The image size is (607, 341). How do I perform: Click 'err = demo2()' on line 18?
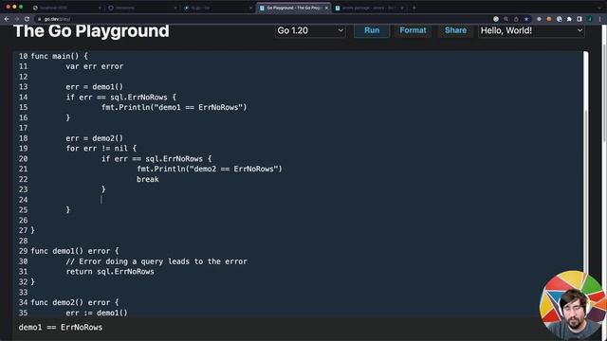pos(94,138)
